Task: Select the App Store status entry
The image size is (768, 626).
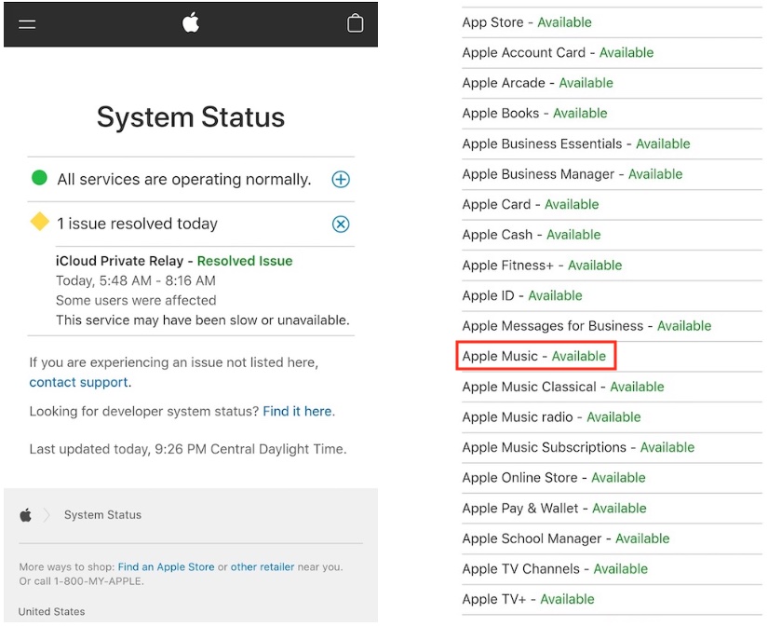Action: 526,22
